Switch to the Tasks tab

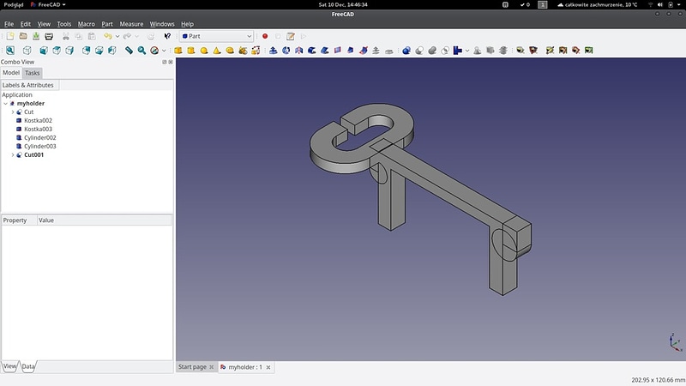(x=33, y=73)
